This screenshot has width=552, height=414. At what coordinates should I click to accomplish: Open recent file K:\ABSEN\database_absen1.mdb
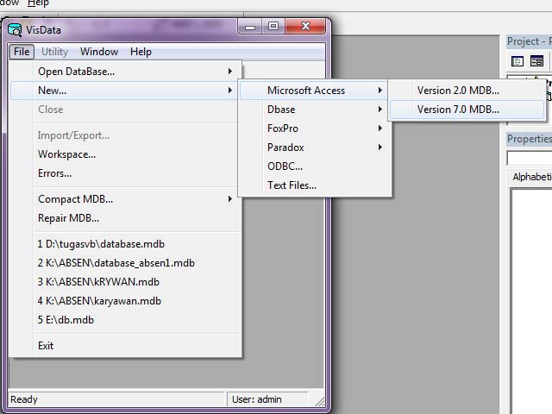click(126, 263)
